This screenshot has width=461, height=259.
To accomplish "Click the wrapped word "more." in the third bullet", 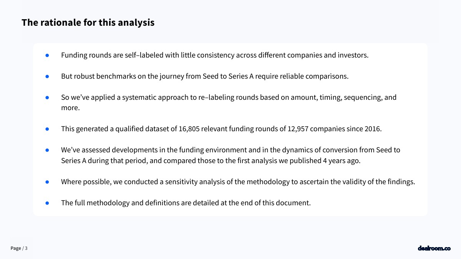I will [70, 108].
